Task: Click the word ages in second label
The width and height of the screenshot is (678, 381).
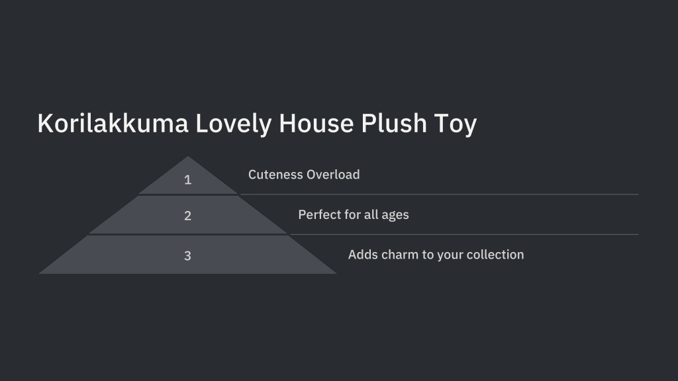Action: (395, 216)
